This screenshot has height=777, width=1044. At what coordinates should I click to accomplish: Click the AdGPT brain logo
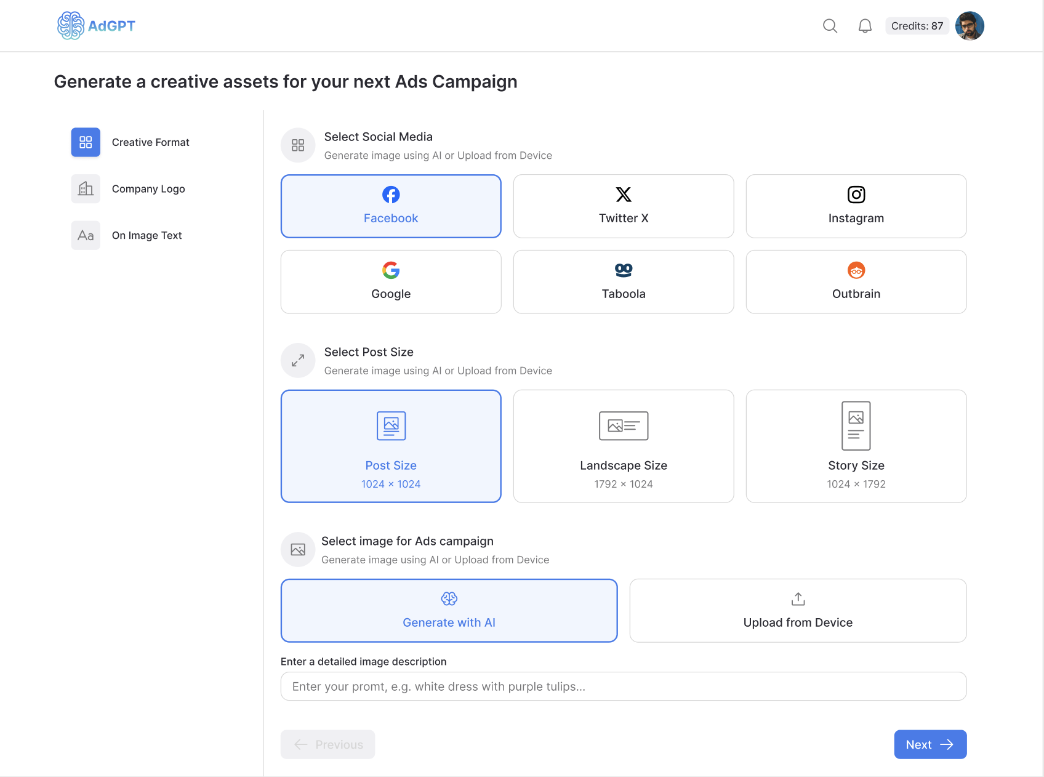coord(71,26)
